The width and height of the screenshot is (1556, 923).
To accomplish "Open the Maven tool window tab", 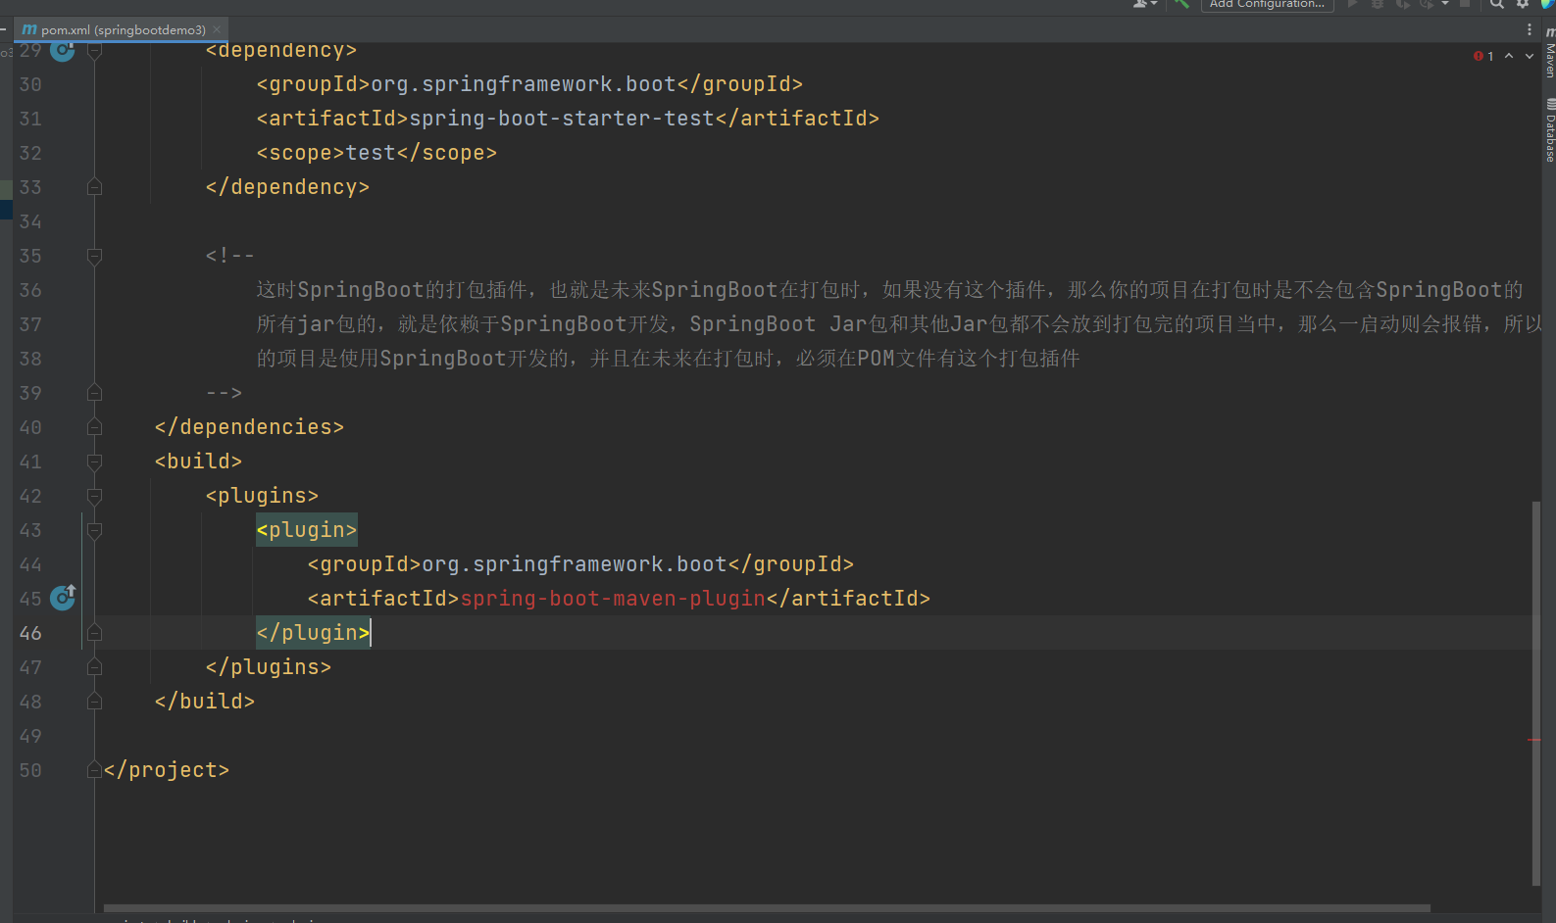I will pyautogui.click(x=1549, y=54).
